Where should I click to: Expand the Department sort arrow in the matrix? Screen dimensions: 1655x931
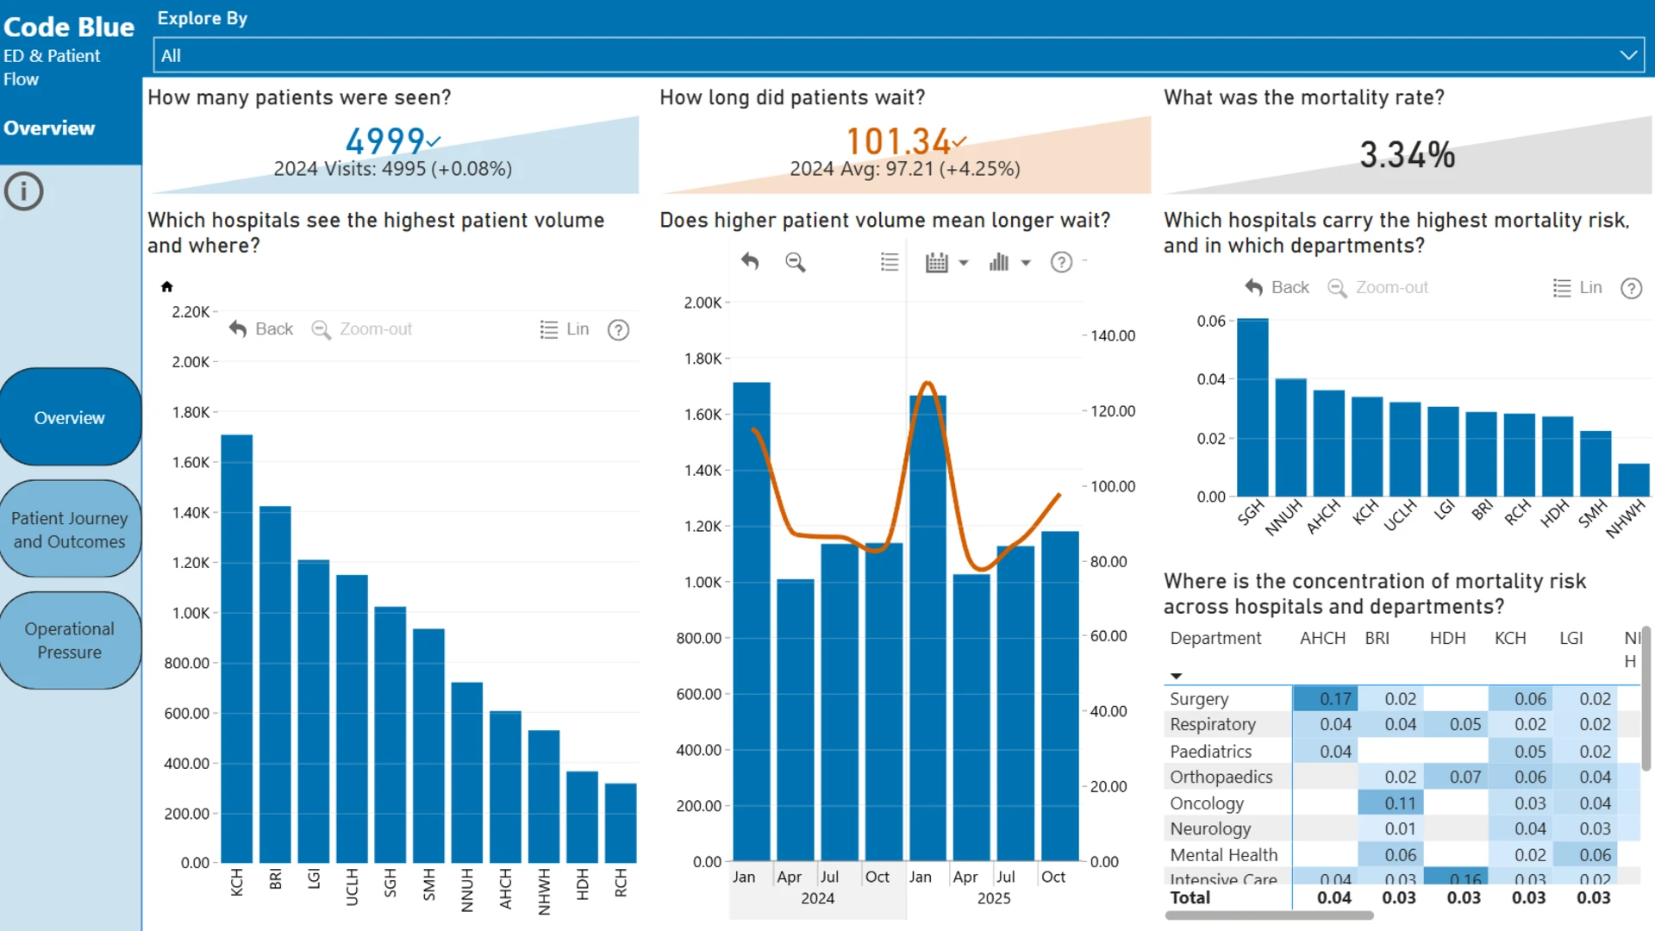pos(1176,676)
